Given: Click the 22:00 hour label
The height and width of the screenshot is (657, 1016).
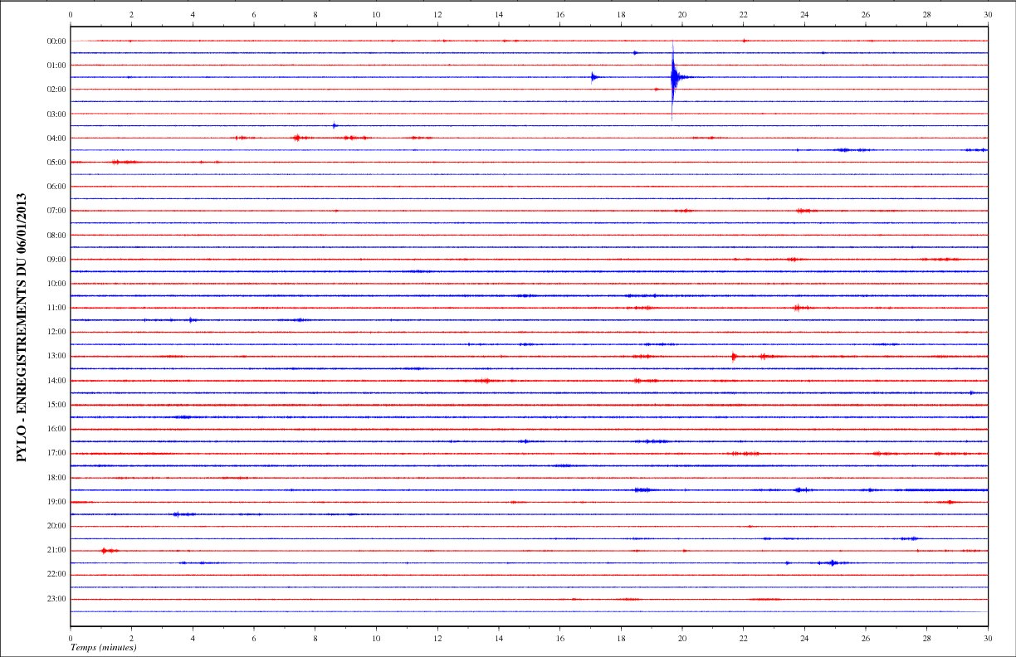Looking at the screenshot, I should pyautogui.click(x=57, y=575).
